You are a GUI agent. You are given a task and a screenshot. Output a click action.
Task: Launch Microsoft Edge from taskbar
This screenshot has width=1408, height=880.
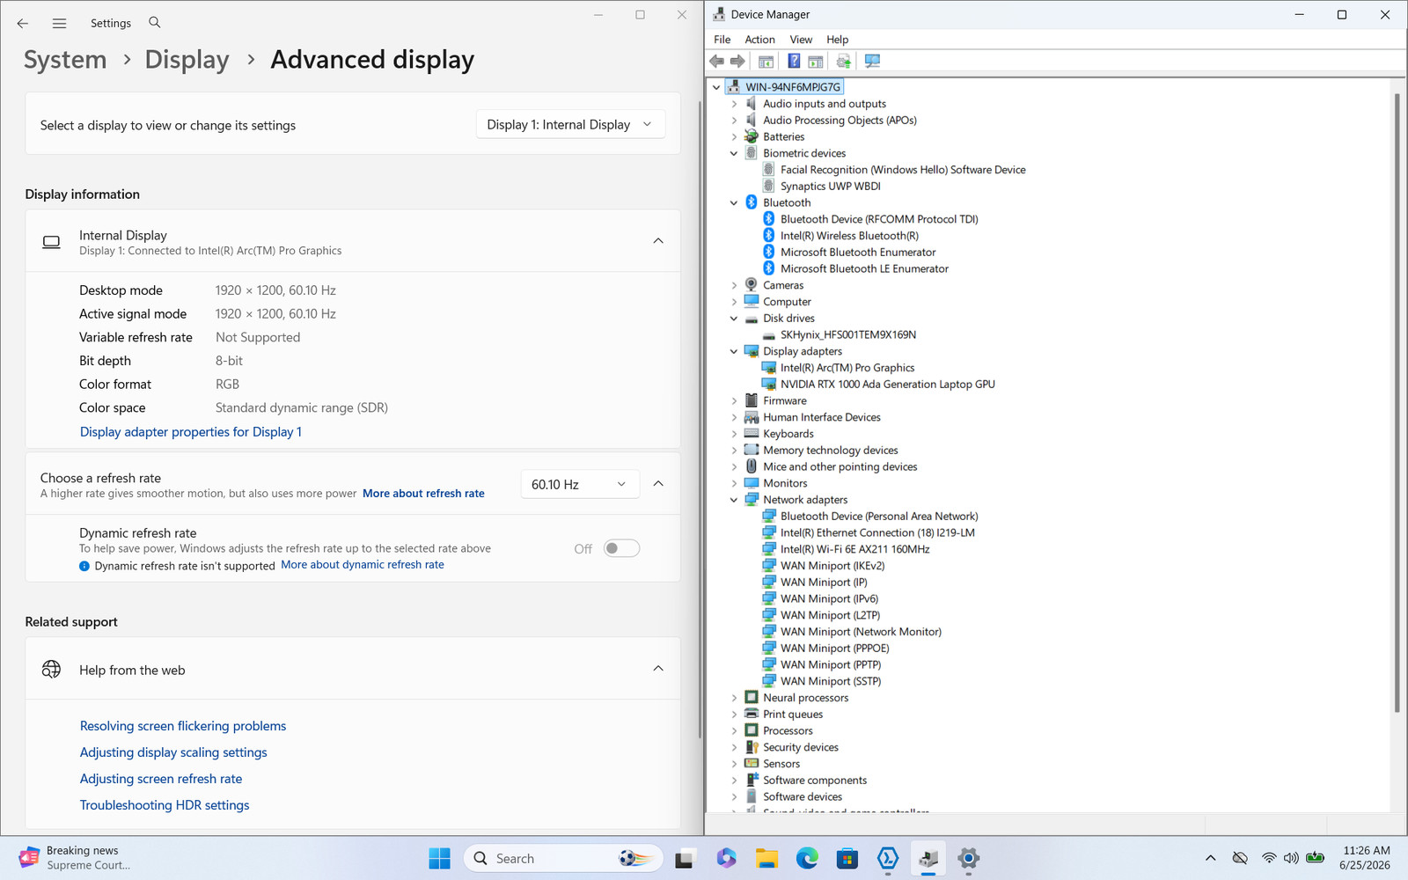pos(807,858)
